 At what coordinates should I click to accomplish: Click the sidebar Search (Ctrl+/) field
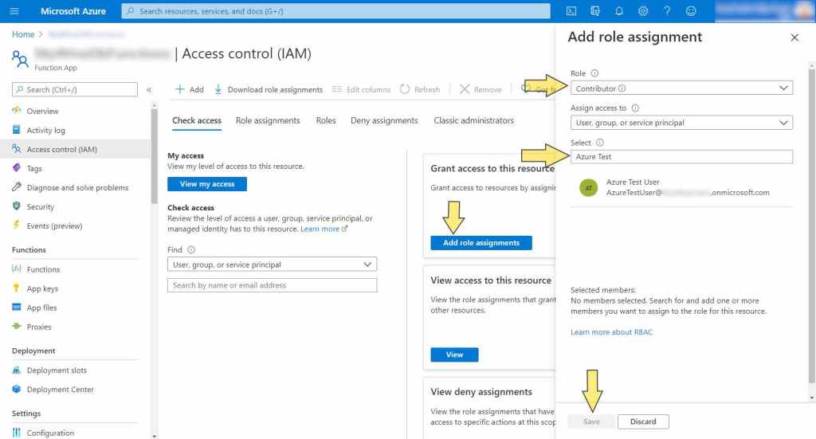coord(75,89)
